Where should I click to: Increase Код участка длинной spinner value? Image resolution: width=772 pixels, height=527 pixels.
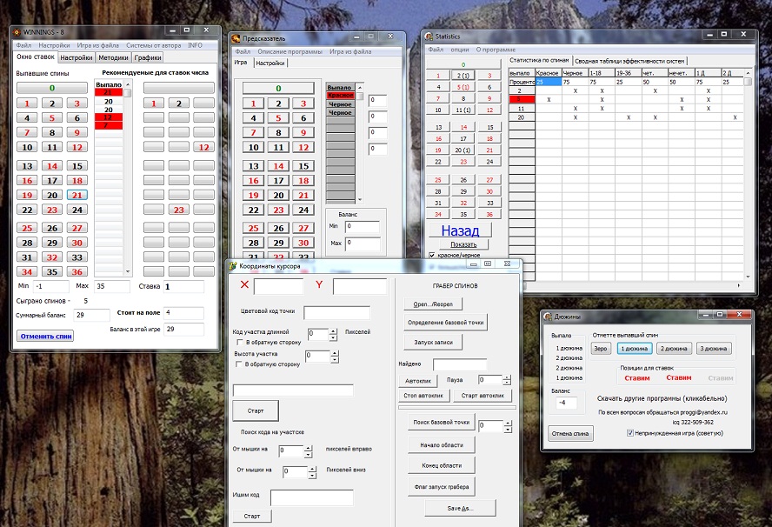[x=333, y=330]
